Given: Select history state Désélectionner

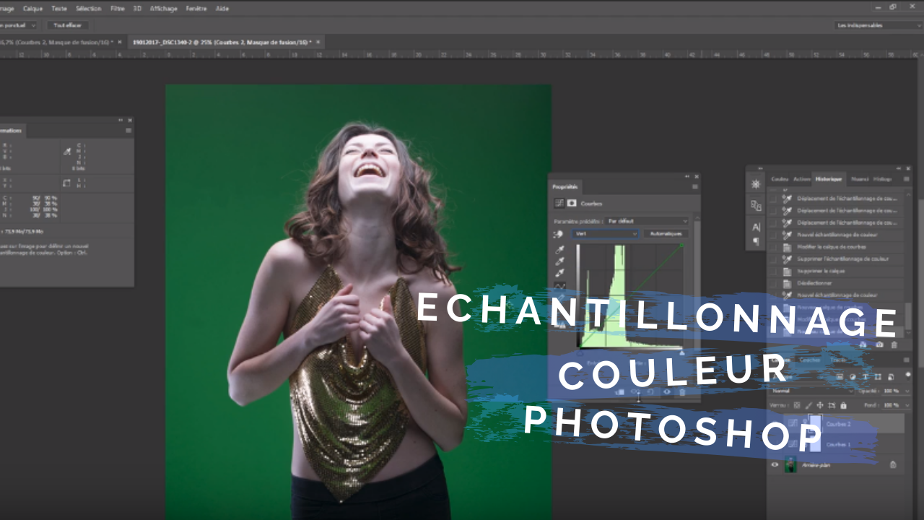Looking at the screenshot, I should point(836,284).
